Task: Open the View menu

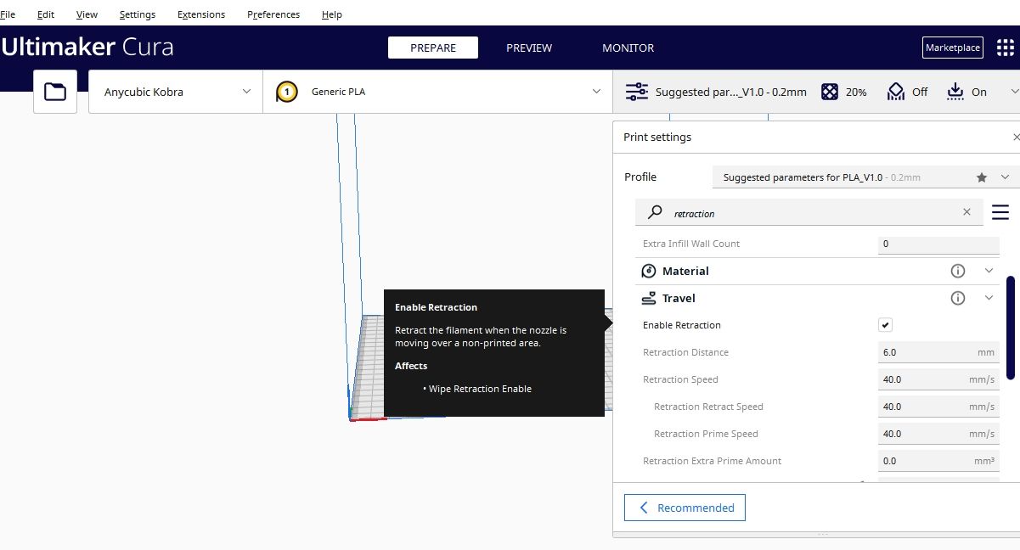Action: point(87,14)
